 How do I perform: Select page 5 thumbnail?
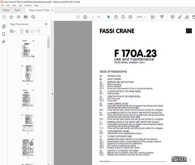click(x=28, y=147)
